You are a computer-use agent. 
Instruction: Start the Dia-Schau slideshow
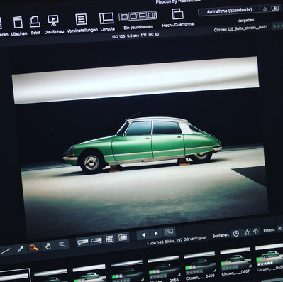pos(53,21)
